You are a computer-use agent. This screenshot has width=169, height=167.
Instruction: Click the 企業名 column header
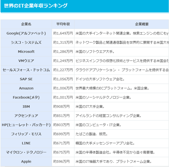(x=26, y=24)
